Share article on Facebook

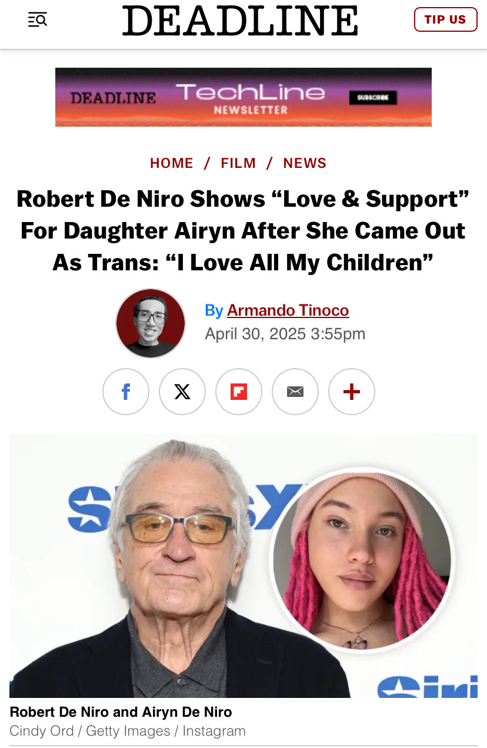click(126, 392)
